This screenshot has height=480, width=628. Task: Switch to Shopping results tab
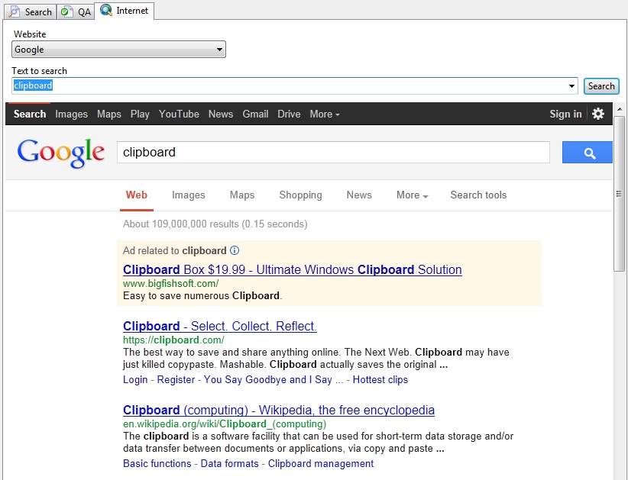(300, 195)
